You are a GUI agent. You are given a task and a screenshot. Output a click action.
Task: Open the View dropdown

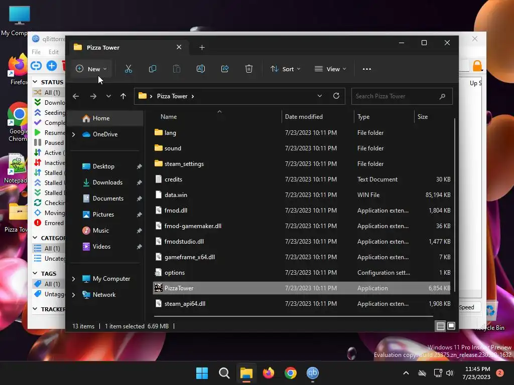330,69
